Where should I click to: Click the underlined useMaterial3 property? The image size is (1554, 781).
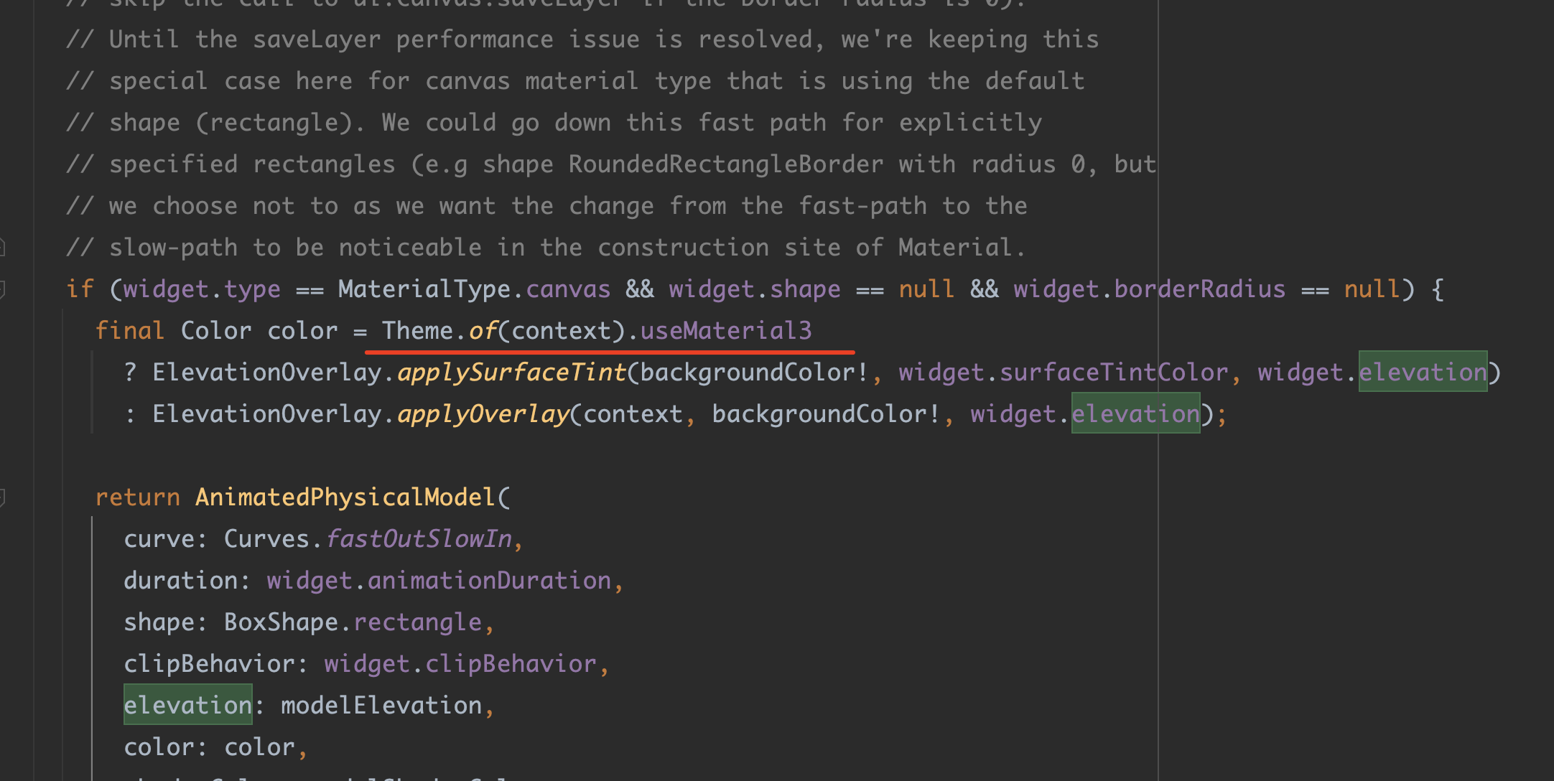[725, 331]
